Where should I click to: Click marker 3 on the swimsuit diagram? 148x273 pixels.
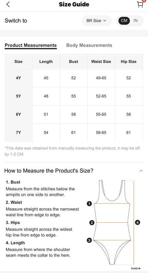point(89,240)
